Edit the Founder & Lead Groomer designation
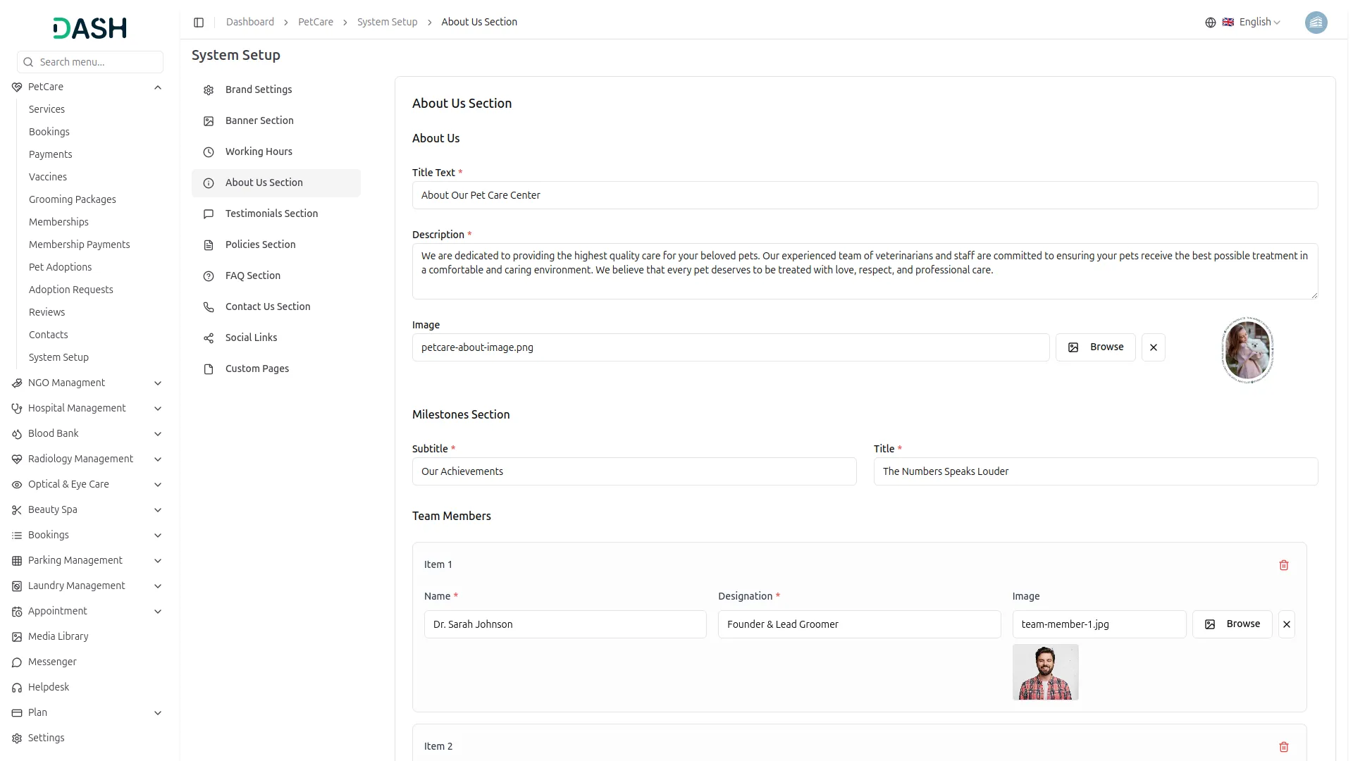 coord(860,624)
